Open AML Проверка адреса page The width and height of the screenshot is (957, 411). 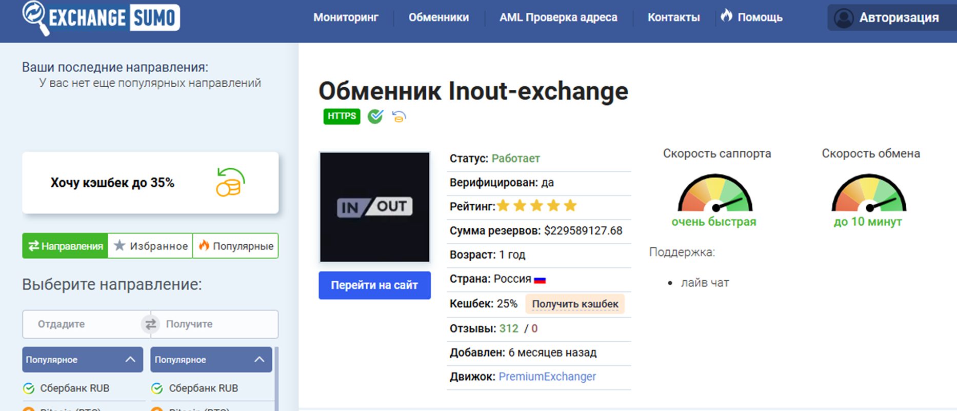pos(558,17)
